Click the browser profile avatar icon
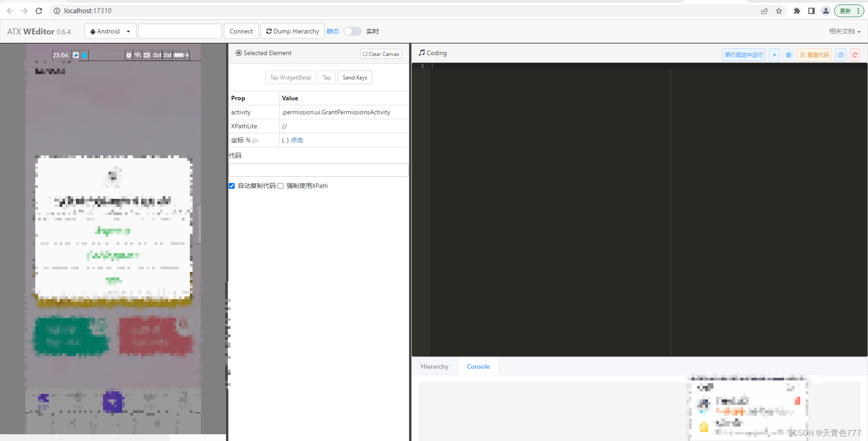Viewport: 868px width, 441px height. click(x=826, y=10)
